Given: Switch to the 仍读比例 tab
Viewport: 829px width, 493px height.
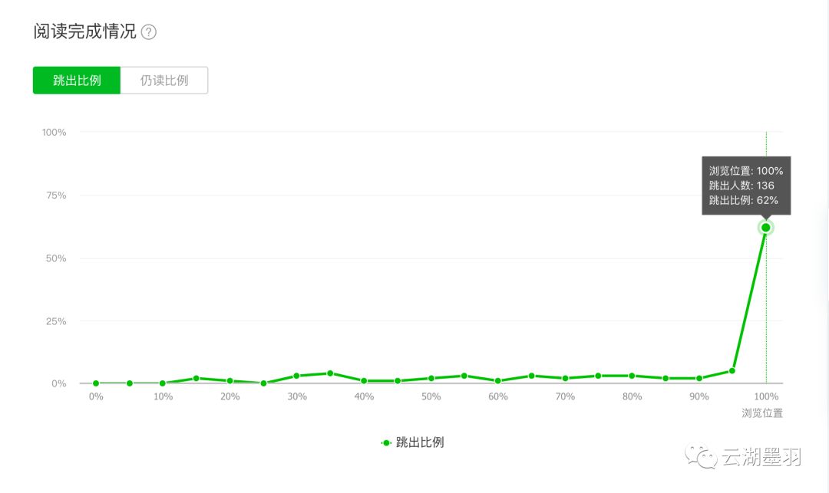Looking at the screenshot, I should click(164, 81).
